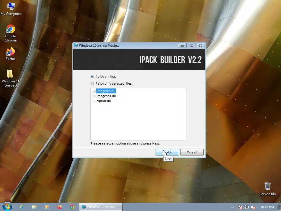Switch to Windows 10 Insider taskbar button
Viewport: 281px width, 211px height.
pyautogui.click(x=101, y=207)
